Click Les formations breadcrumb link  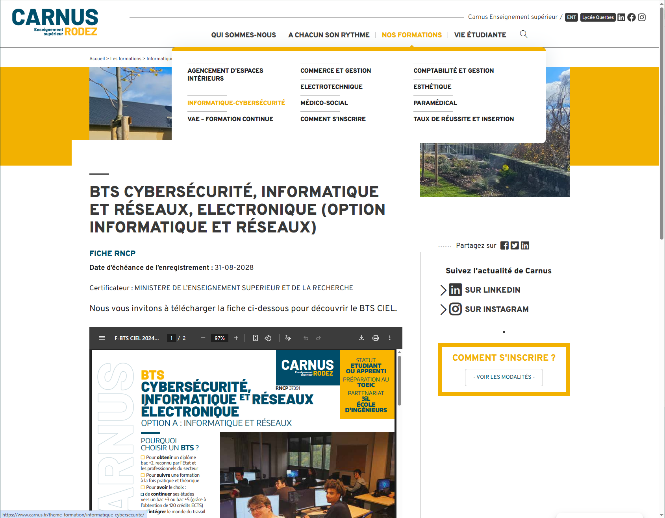tap(126, 59)
